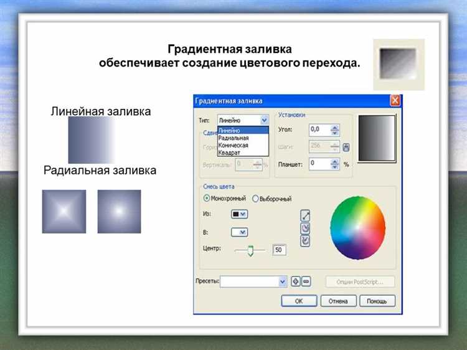Click in the Угол input field
This screenshot has width=467, height=350.
click(319, 130)
